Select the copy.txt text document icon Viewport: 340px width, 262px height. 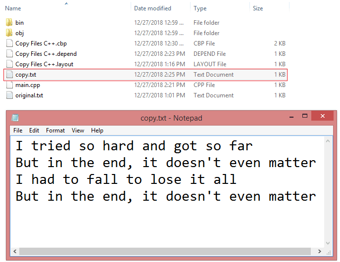[x=9, y=75]
